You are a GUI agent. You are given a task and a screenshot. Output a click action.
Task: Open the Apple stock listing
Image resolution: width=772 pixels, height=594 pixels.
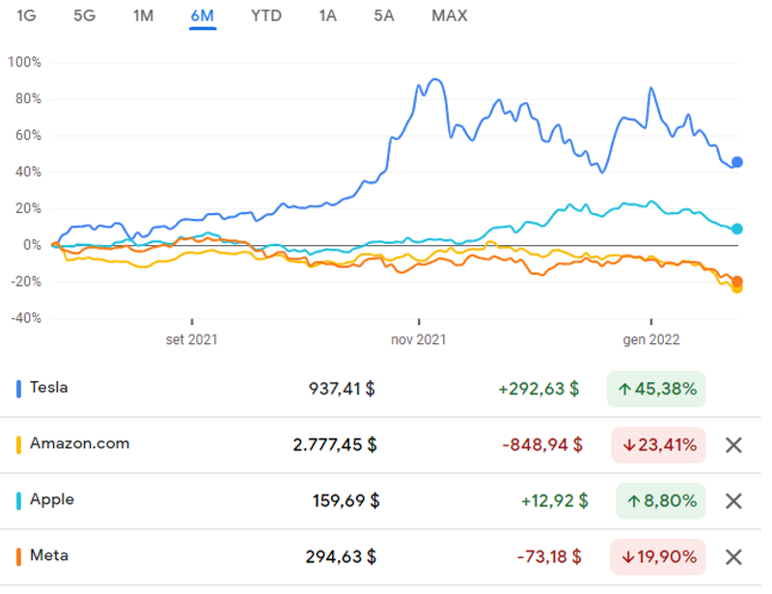pos(380,501)
